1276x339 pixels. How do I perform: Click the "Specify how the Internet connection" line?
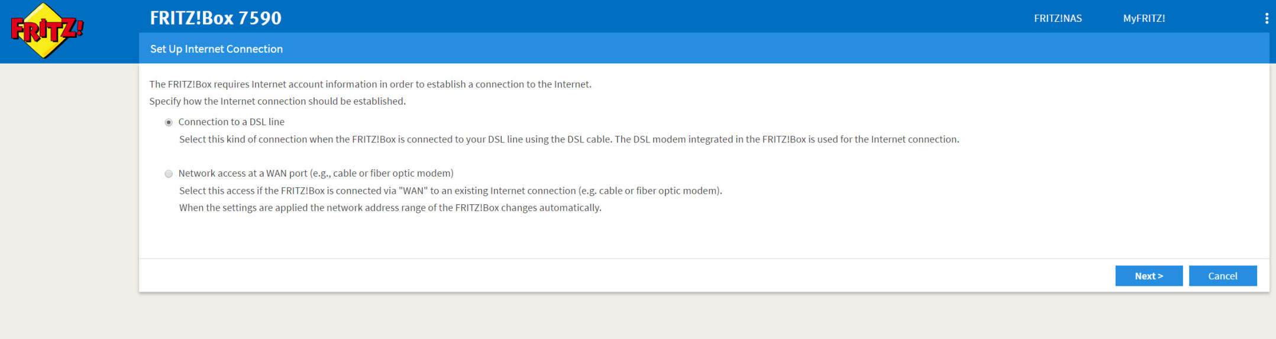click(x=277, y=101)
